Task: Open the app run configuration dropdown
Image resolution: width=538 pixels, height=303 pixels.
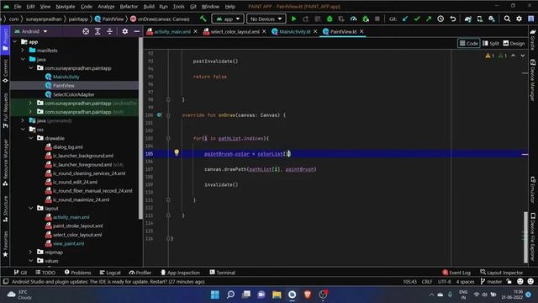Action: 228,19
